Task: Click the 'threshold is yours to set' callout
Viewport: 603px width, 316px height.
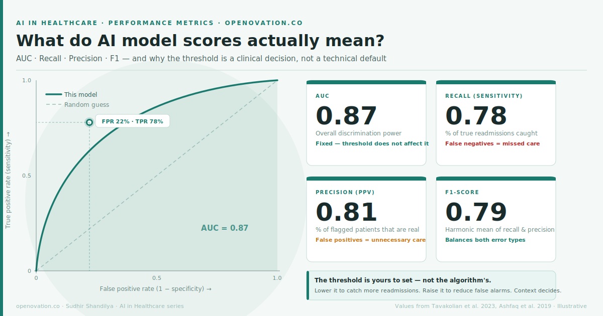Action: [x=432, y=285]
